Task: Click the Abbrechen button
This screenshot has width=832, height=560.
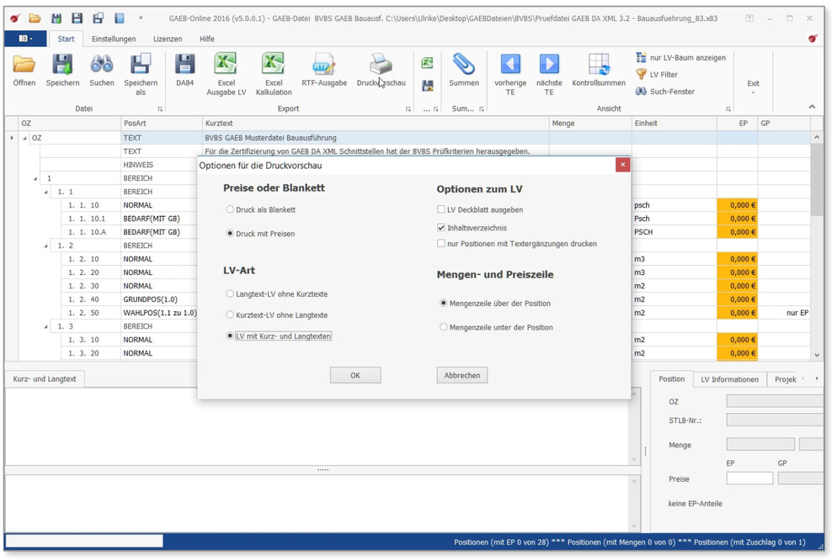Action: click(x=462, y=376)
